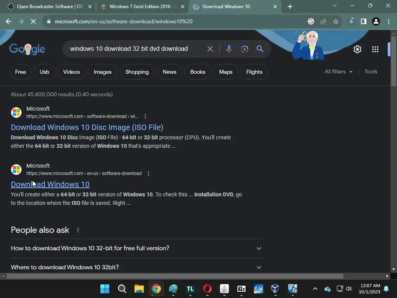Open Opera browser from the taskbar
The width and height of the screenshot is (397, 298).
point(207,289)
